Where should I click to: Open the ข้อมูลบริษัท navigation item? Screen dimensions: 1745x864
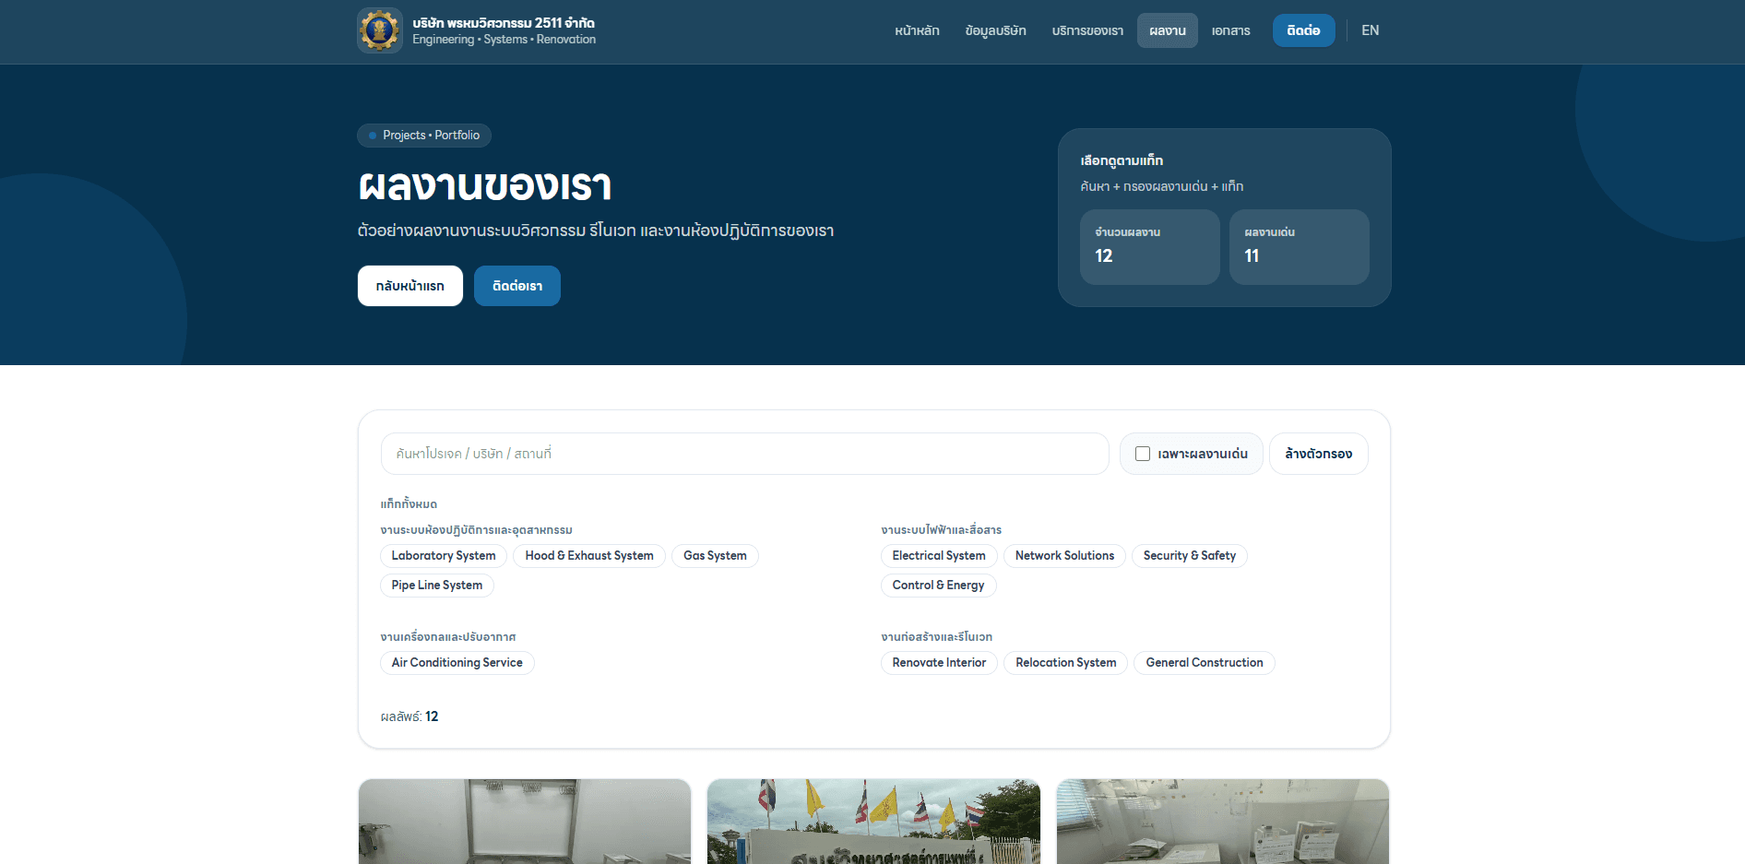pyautogui.click(x=995, y=30)
